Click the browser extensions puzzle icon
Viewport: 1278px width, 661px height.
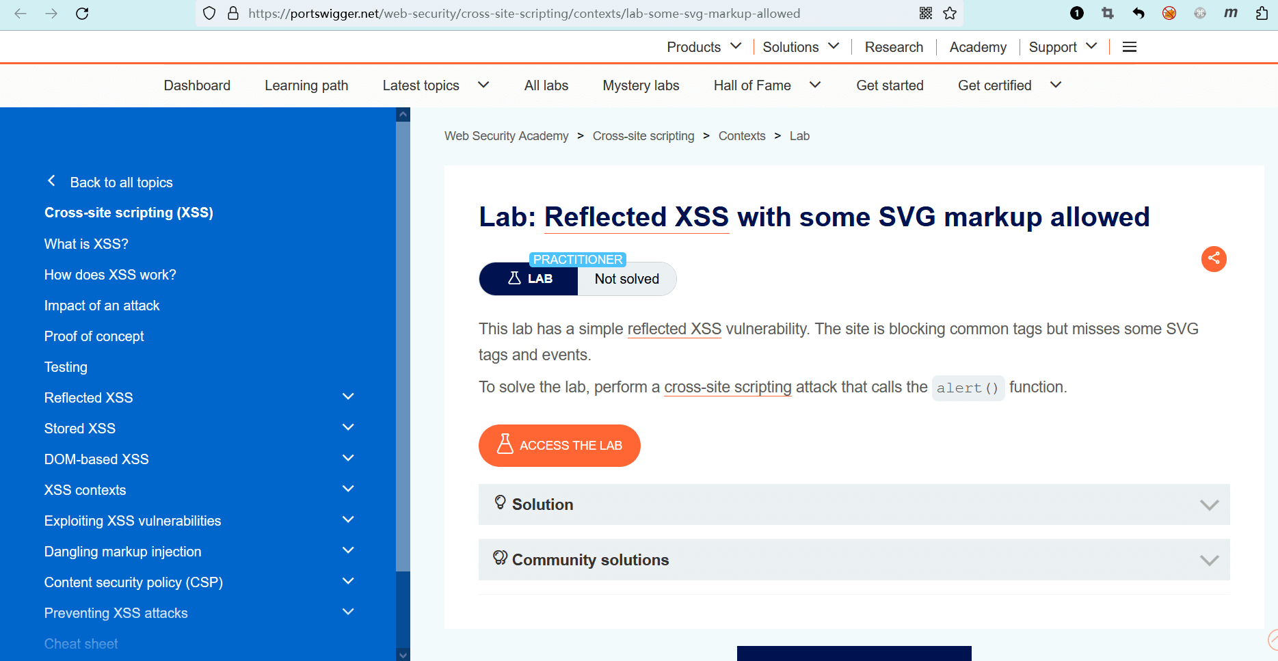pos(1262,14)
